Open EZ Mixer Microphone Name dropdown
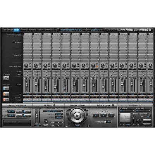 coord(53,111)
